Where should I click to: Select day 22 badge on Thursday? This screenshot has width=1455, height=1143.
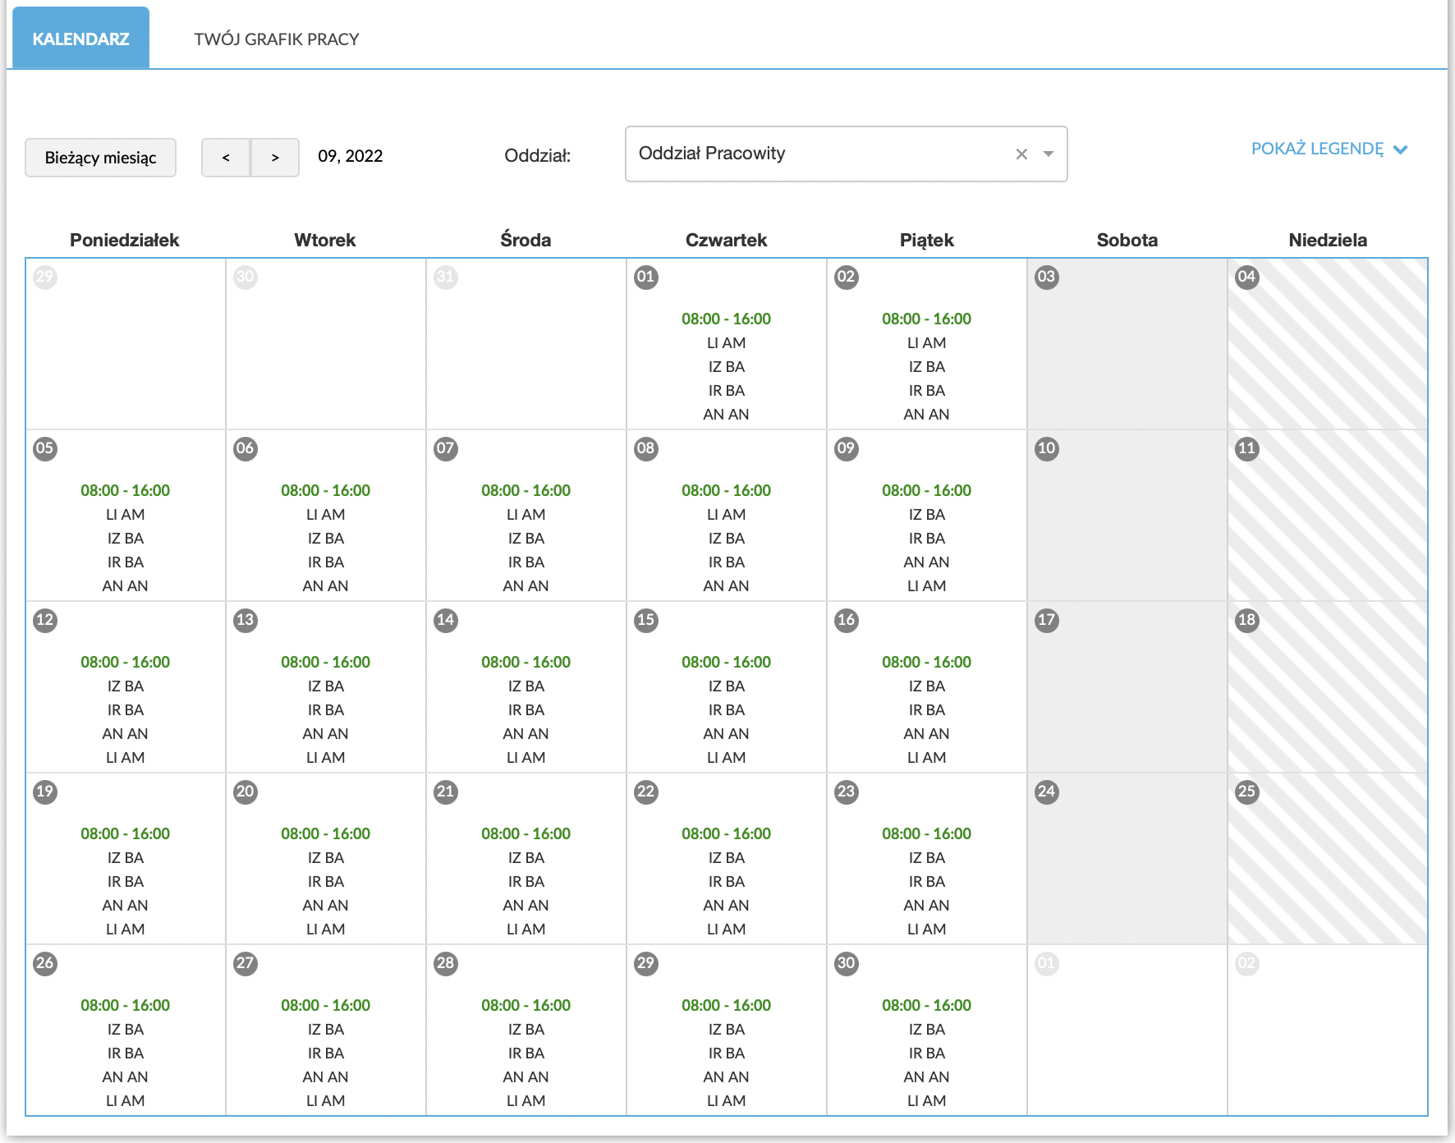click(646, 792)
